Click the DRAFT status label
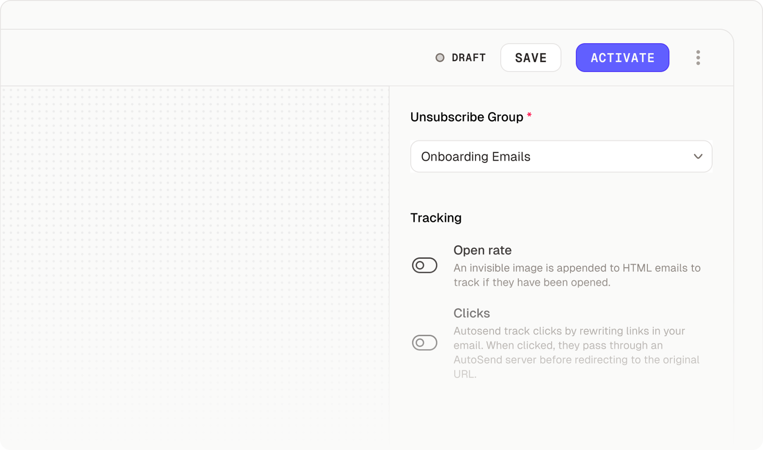Viewport: 763px width, 450px height. [x=468, y=58]
